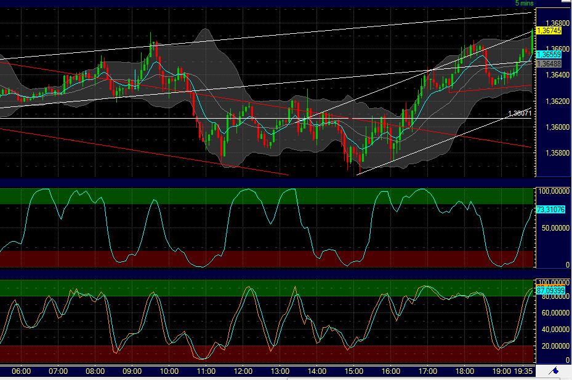Select the cyan 73,31076 oscillator value tag
The height and width of the screenshot is (380, 572).
coord(551,210)
